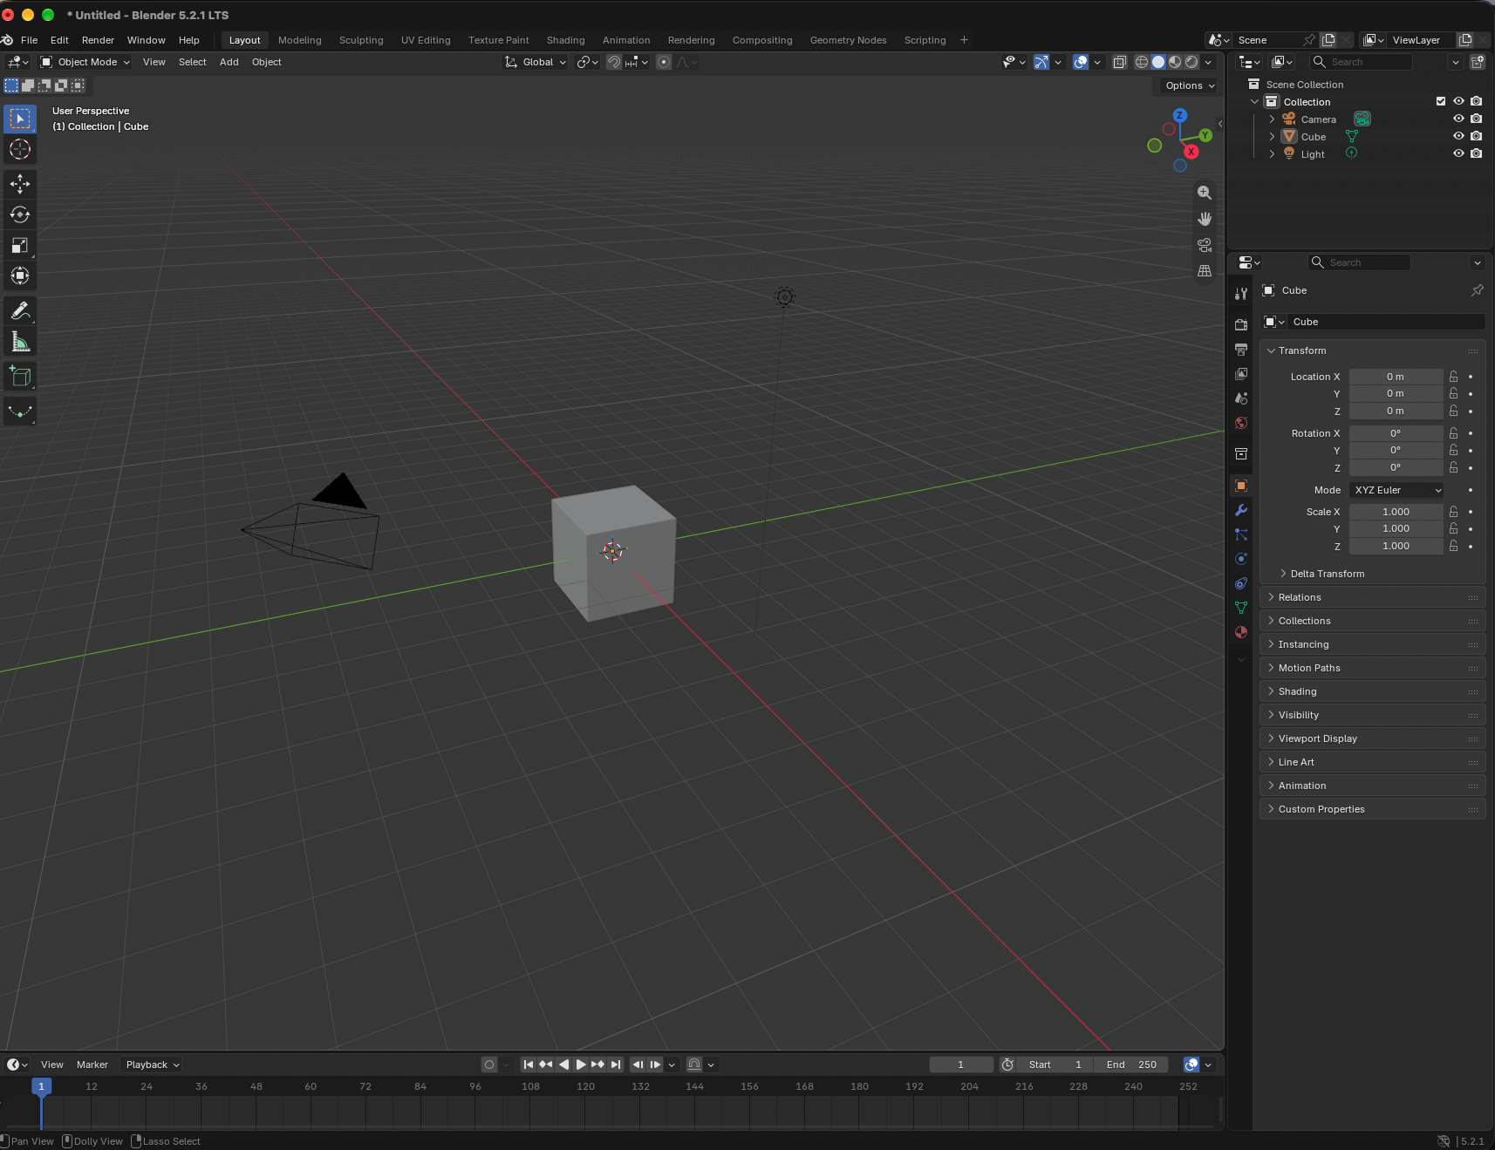Choose the Annotate pencil tool
This screenshot has width=1495, height=1150.
pyautogui.click(x=20, y=311)
